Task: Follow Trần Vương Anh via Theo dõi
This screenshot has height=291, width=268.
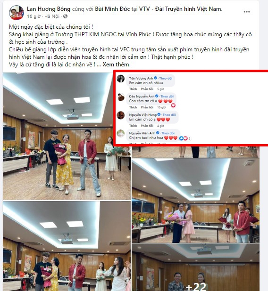Action: click(166, 78)
